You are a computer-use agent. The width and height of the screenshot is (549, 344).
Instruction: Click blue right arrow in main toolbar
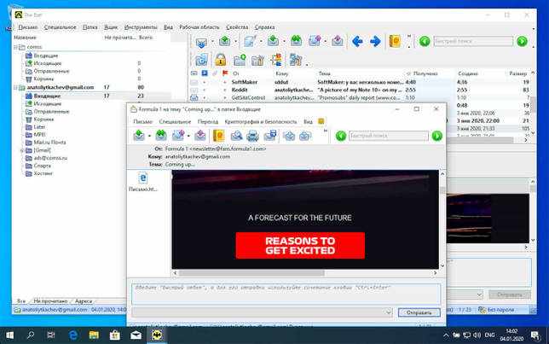pyautogui.click(x=375, y=41)
